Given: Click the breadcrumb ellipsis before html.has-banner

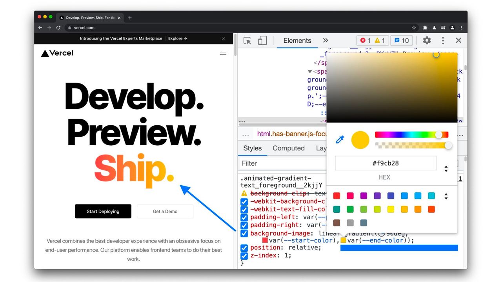Looking at the screenshot, I should (246, 135).
